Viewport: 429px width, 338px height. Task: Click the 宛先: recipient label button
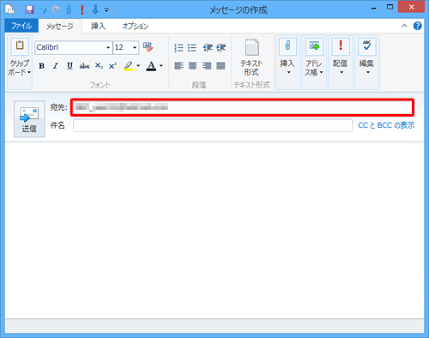(x=59, y=107)
